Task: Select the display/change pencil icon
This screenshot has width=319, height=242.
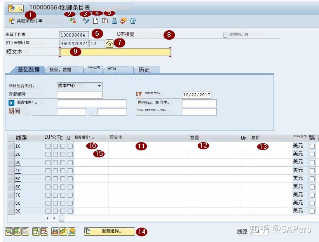Action: [86, 21]
